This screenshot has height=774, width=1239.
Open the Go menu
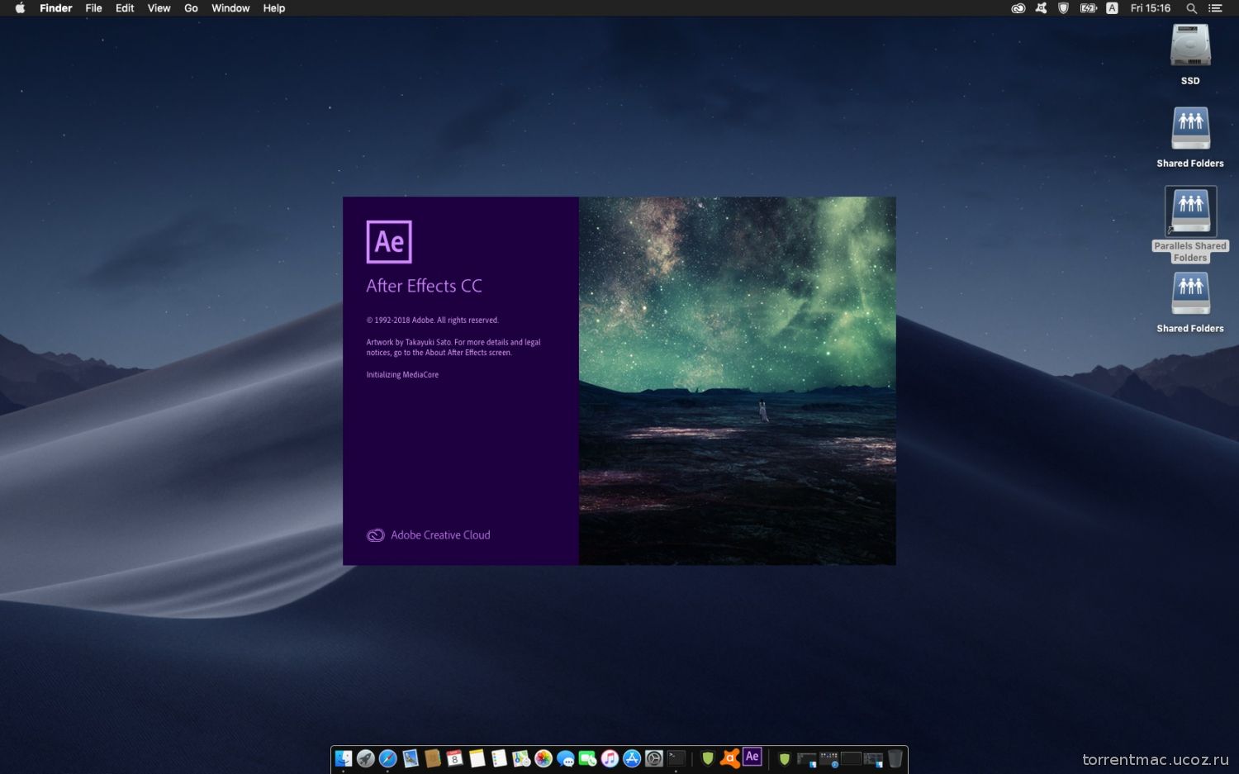pos(191,8)
